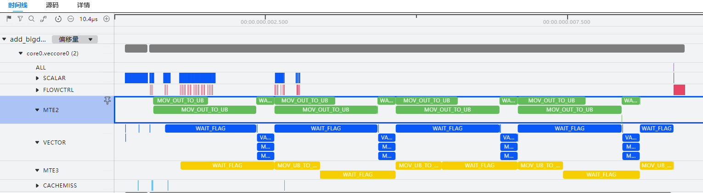Select the leftmost MOV_OUT_TO_UB block in upper MTE2 lane
The width and height of the screenshot is (703, 193).
[181, 101]
